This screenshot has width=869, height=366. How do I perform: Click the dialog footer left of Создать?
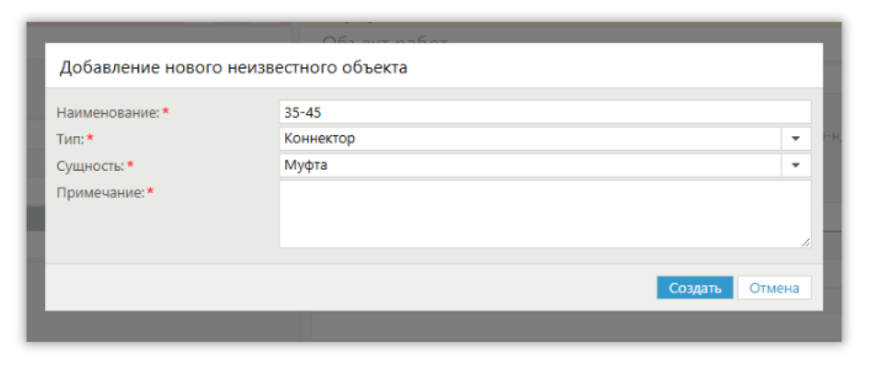tap(338, 288)
